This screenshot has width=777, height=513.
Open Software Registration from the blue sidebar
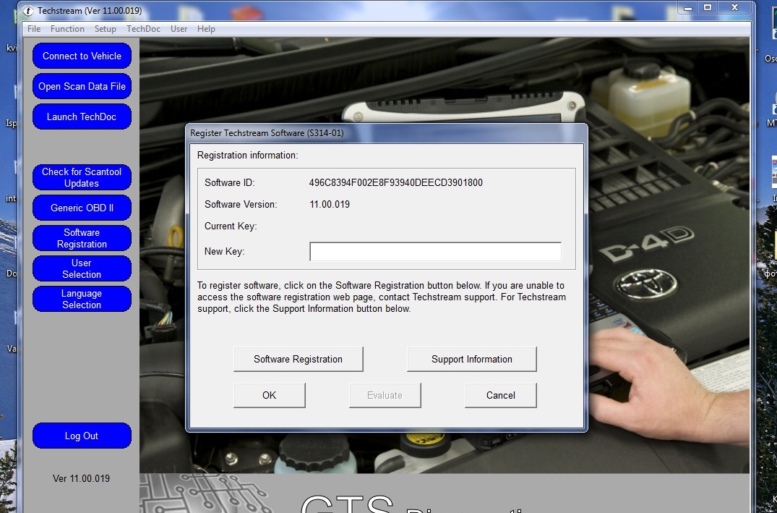[82, 238]
